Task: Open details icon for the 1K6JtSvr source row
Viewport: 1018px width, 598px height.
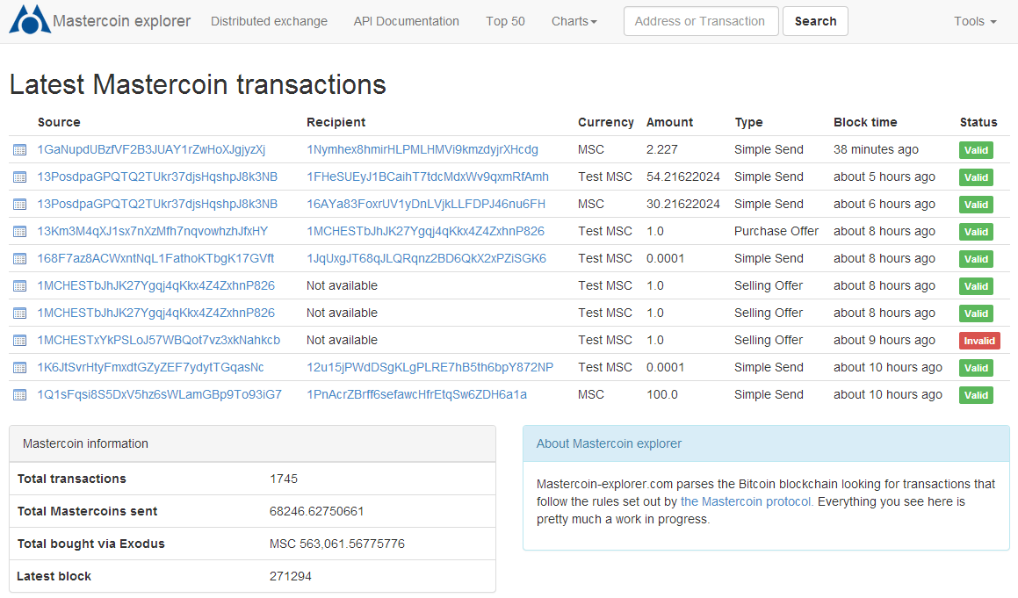Action: (20, 368)
